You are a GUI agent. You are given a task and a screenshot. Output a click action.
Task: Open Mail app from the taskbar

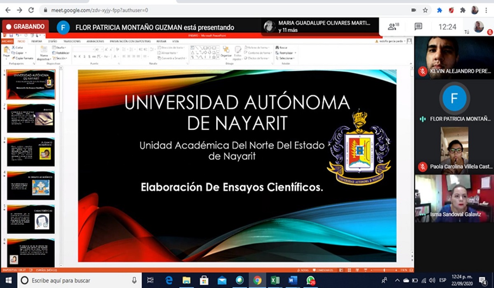pyautogui.click(x=222, y=280)
